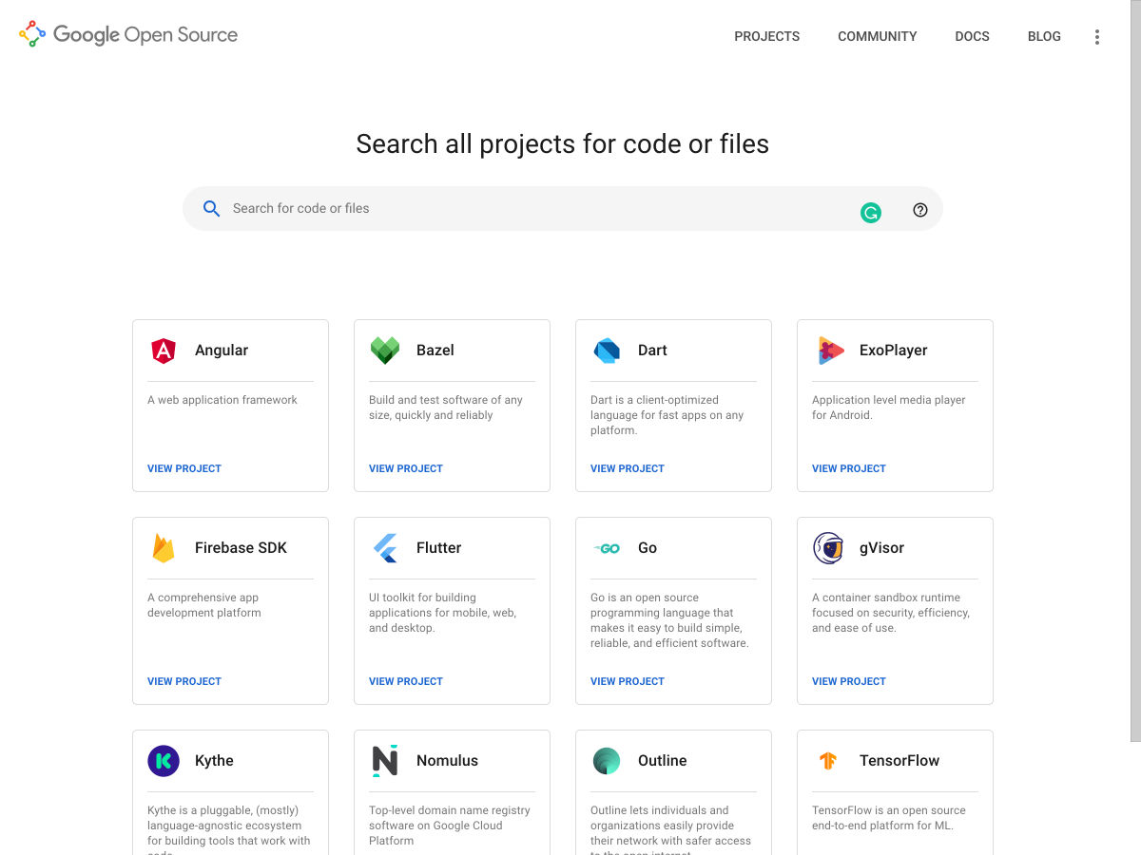Click the Go card title
The image size is (1141, 855).
pyautogui.click(x=648, y=548)
